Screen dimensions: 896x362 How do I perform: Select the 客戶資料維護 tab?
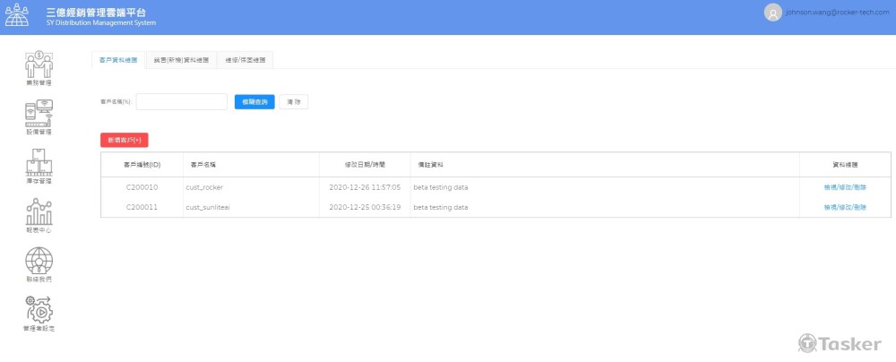click(x=118, y=60)
